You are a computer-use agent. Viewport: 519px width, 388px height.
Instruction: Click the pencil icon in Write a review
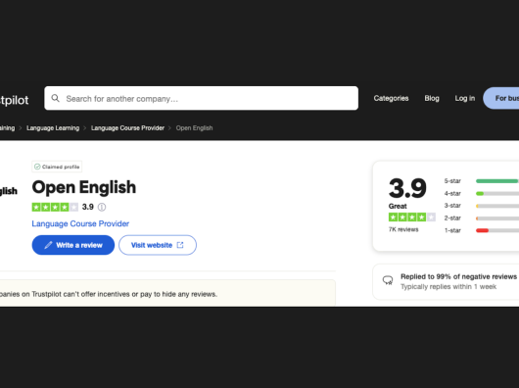(x=48, y=245)
